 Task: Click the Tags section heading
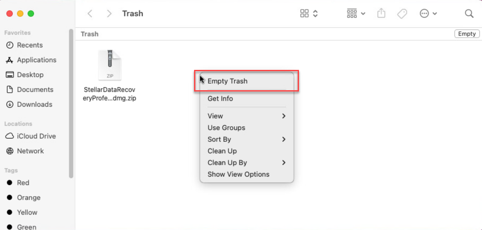(x=11, y=171)
